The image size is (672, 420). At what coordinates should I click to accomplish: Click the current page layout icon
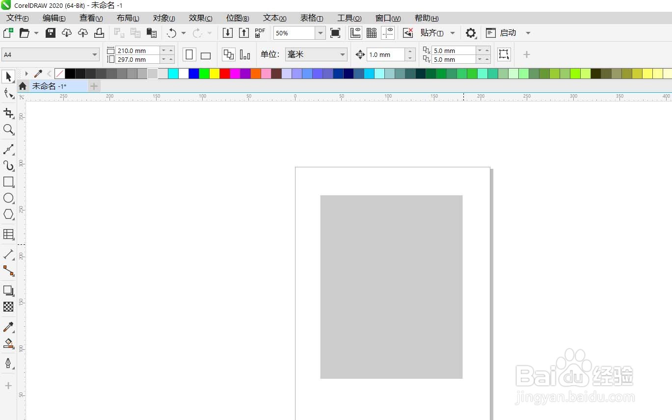pyautogui.click(x=245, y=54)
